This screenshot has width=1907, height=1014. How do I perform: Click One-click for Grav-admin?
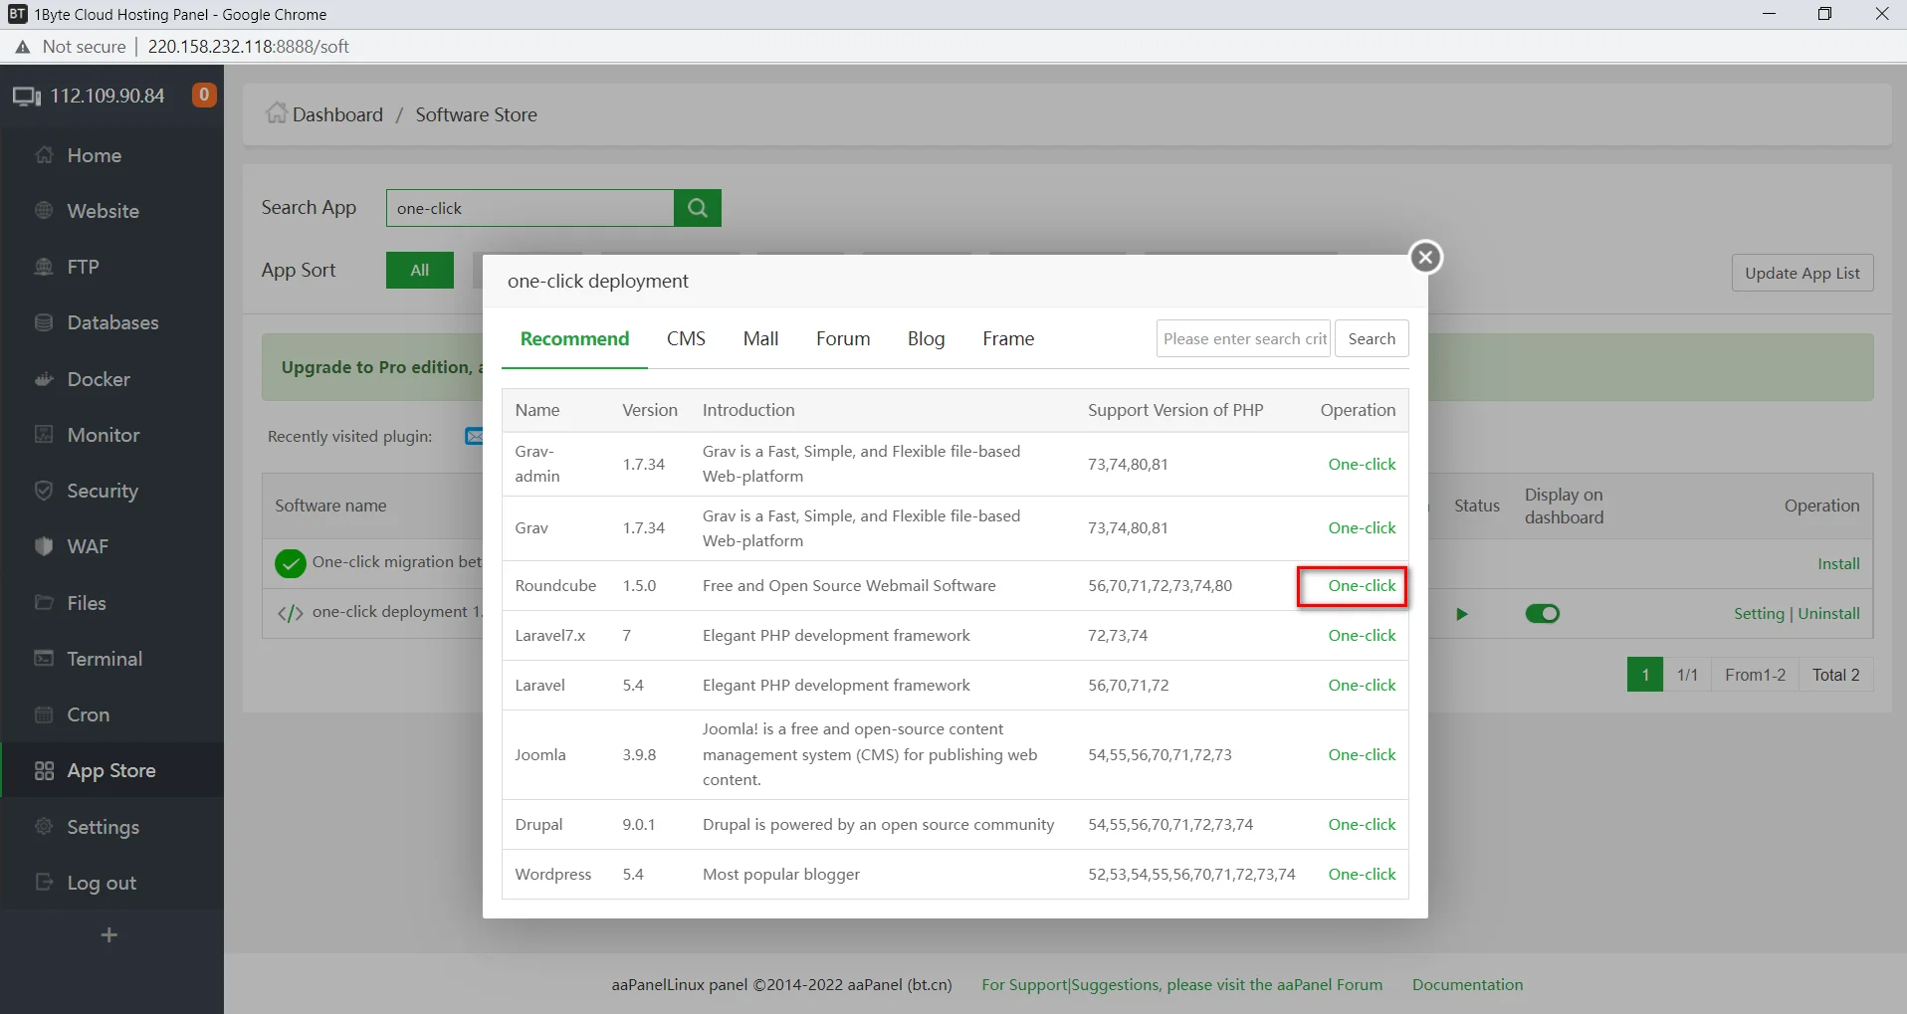(1362, 464)
